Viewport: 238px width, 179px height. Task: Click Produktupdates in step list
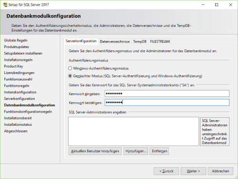[x=17, y=47]
